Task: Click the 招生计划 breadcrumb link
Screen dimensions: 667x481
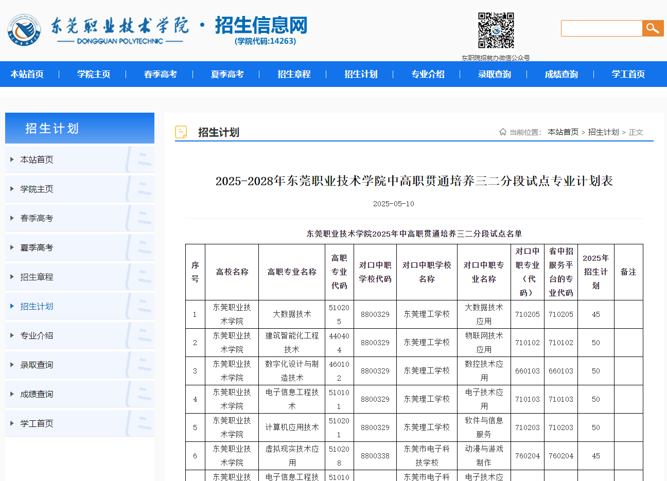Action: [x=604, y=132]
